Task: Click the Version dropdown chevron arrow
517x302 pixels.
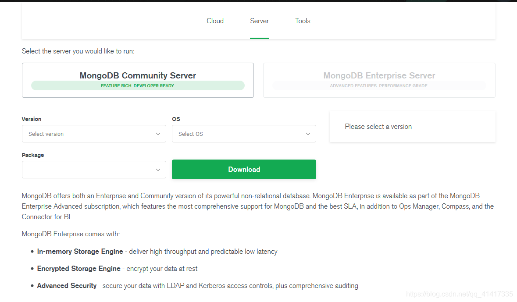Action: pos(158,134)
